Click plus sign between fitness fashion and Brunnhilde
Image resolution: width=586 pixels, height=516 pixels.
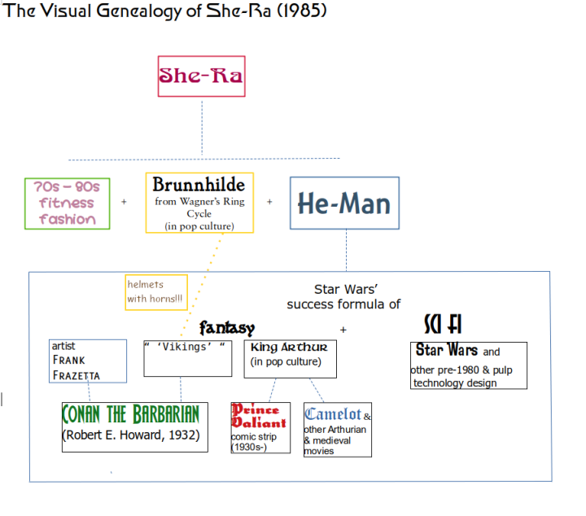point(124,201)
